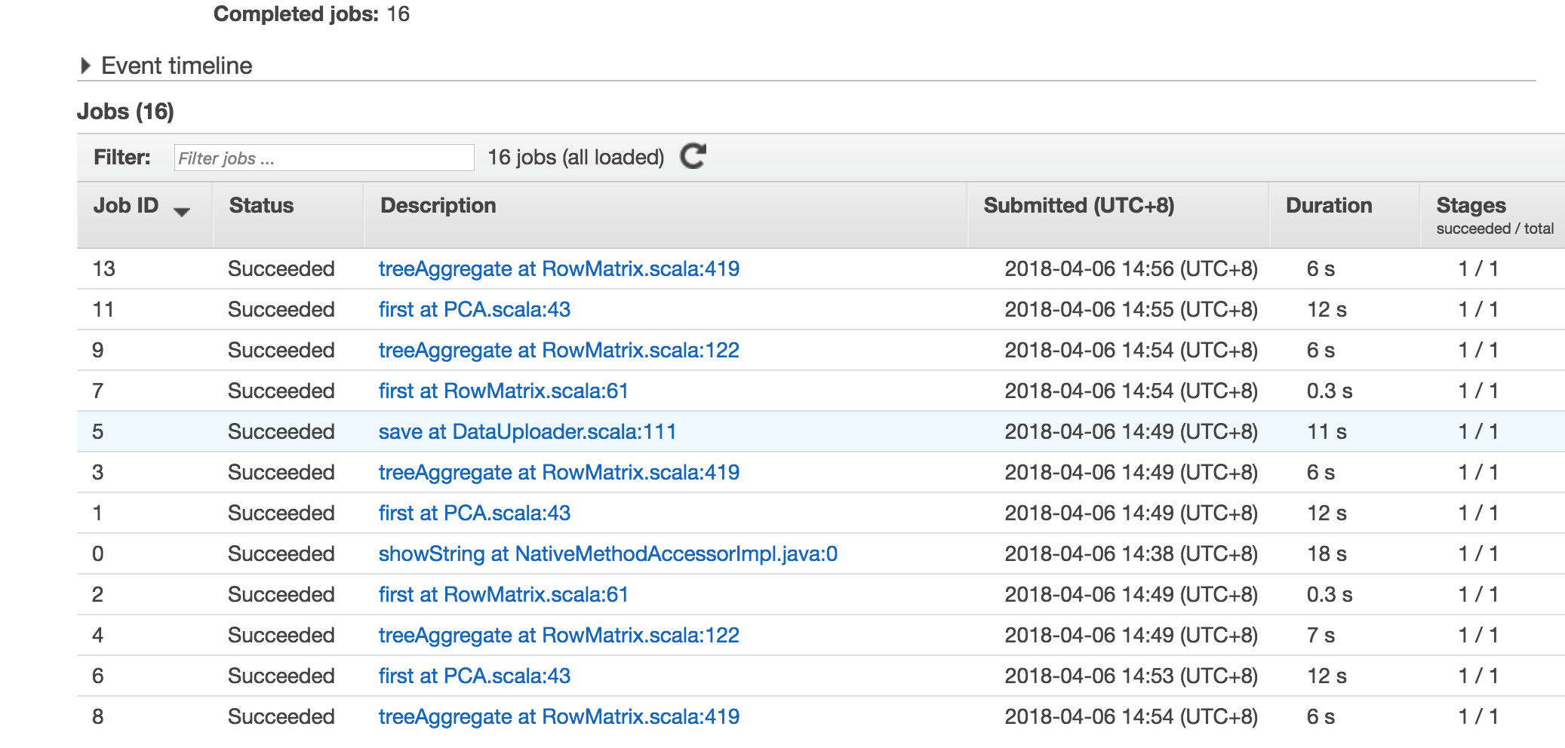The height and width of the screenshot is (748, 1565).
Task: Open job 13 treeAggregate at RowMatrix.scala:419
Action: pyautogui.click(x=558, y=269)
